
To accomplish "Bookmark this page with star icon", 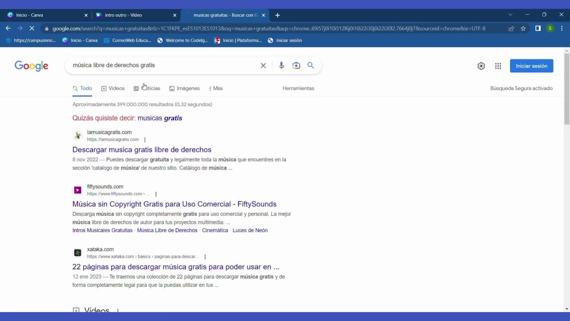I will (523, 29).
